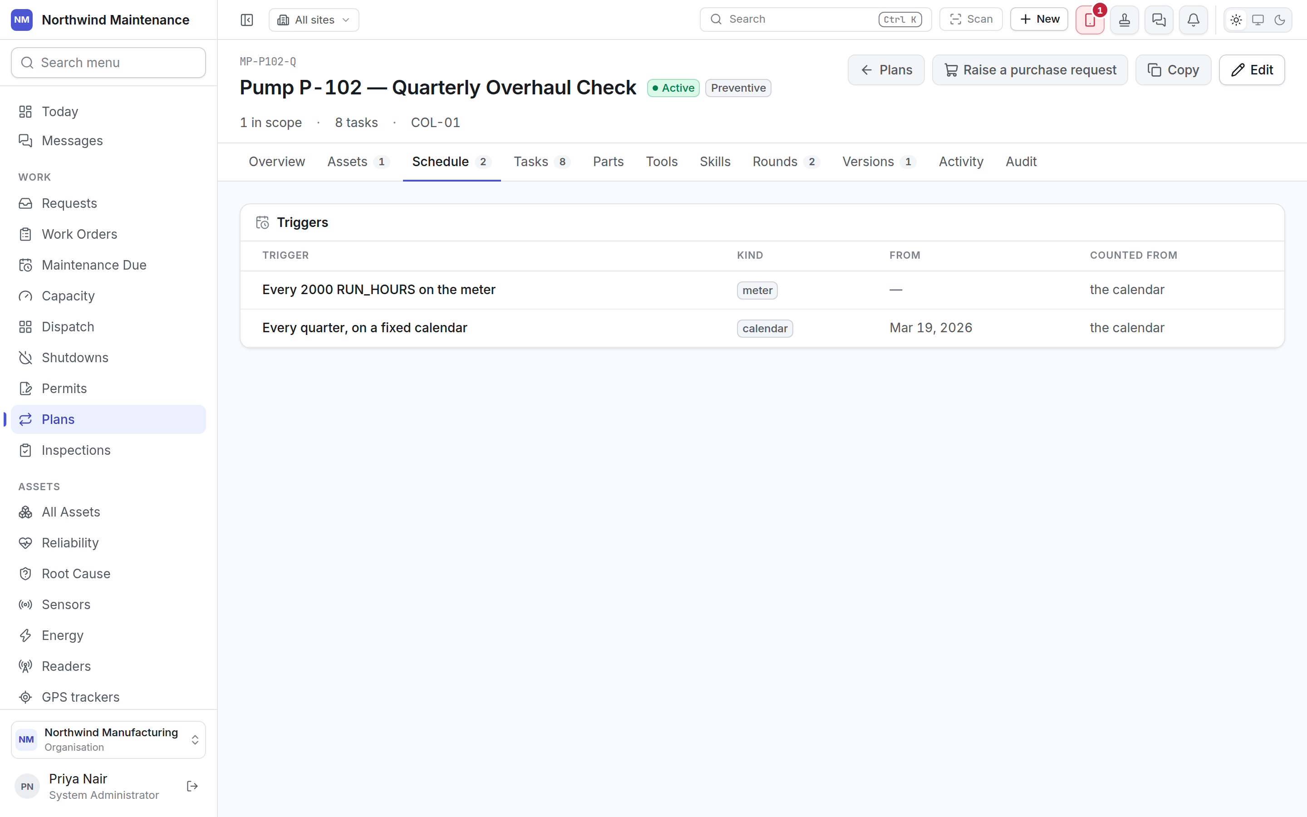Open Maintenance Due in sidebar
The width and height of the screenshot is (1307, 817).
(108, 265)
